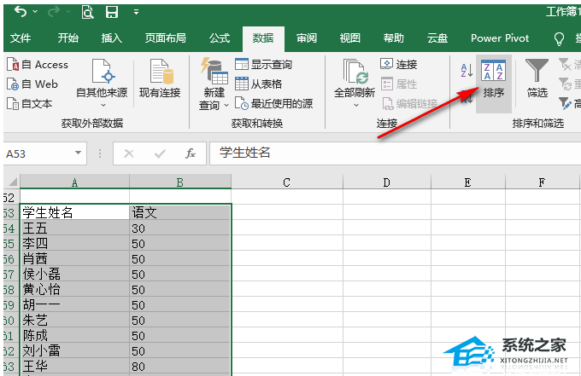Click the 现有连接 button

pos(160,78)
